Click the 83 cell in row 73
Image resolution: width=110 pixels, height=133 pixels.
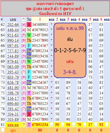[x=57, y=83]
